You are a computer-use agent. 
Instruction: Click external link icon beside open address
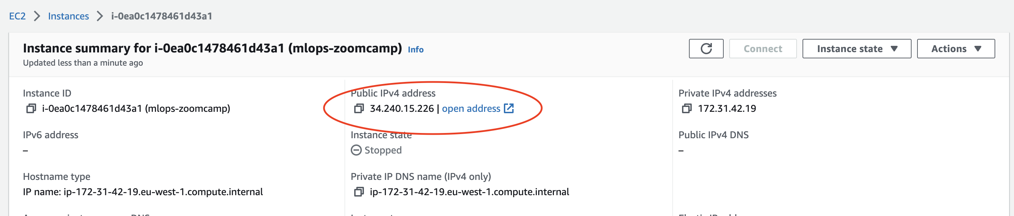point(509,108)
